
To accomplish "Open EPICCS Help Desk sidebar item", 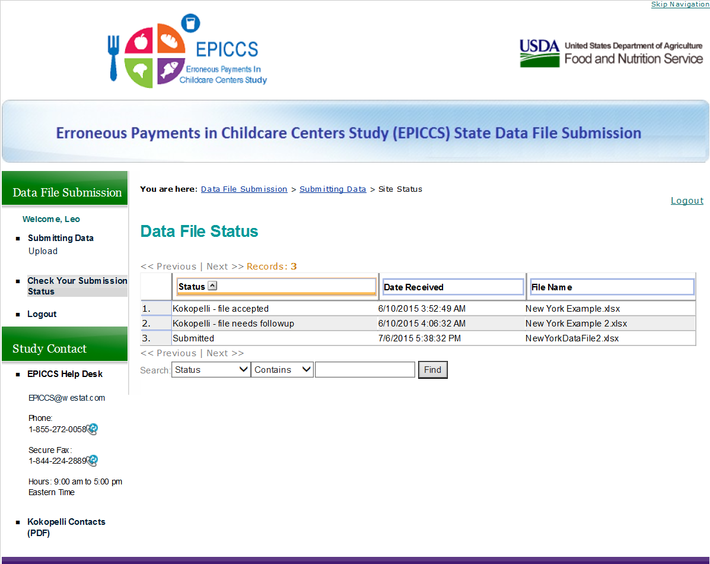I will [65, 374].
